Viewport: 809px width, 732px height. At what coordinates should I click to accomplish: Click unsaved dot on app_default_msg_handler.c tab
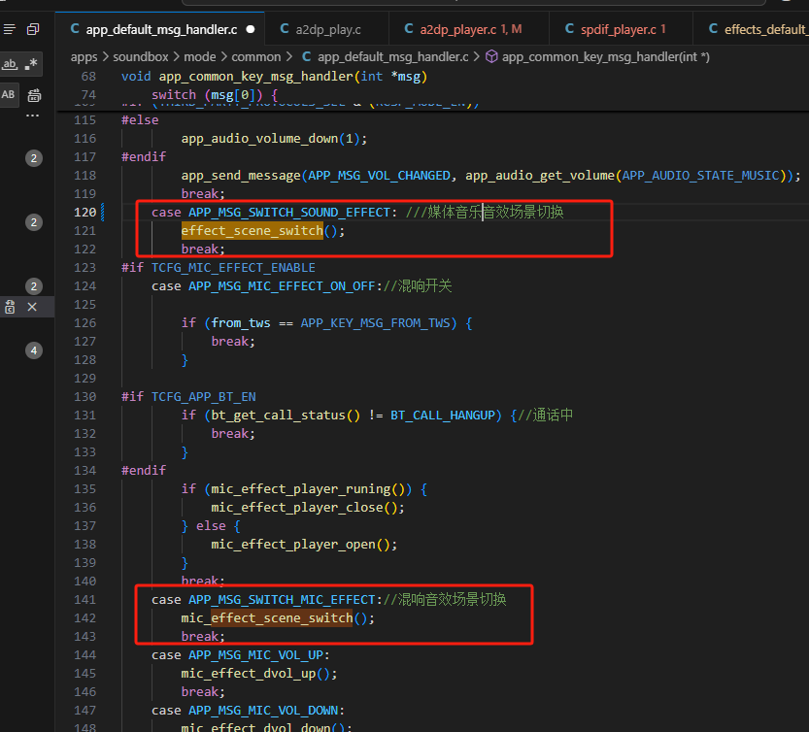click(251, 29)
